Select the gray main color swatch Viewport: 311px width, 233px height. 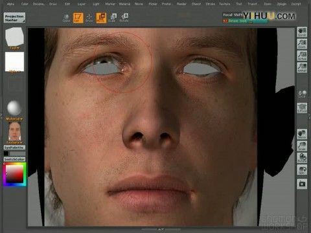[x=17, y=153]
